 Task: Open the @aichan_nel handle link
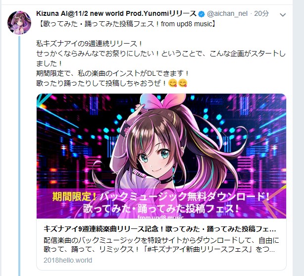coord(227,13)
